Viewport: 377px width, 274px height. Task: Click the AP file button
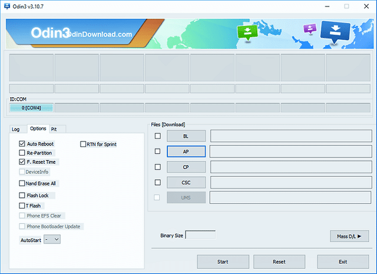(x=186, y=151)
